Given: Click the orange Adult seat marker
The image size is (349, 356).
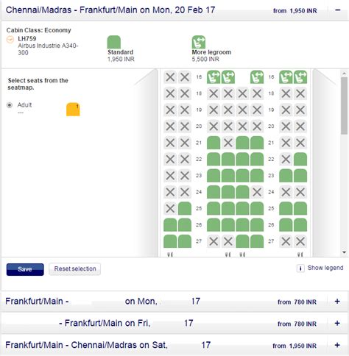Looking at the screenshot, I should click(73, 110).
